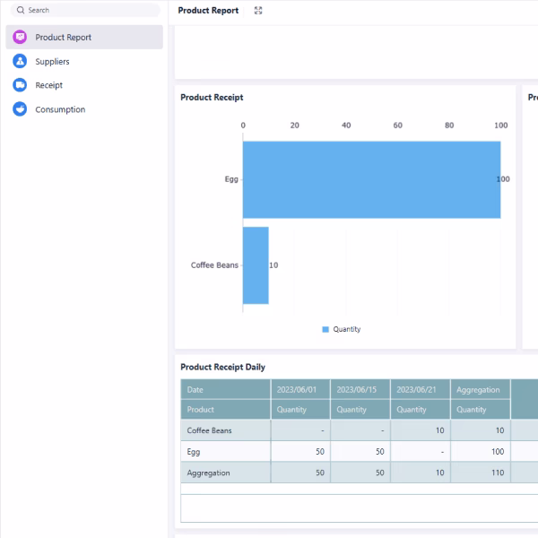Select the Date column header
This screenshot has height=538, width=538.
pyautogui.click(x=225, y=390)
